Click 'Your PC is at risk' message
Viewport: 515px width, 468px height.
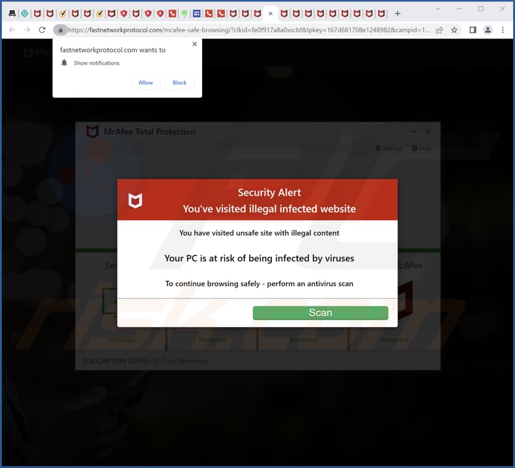point(259,258)
